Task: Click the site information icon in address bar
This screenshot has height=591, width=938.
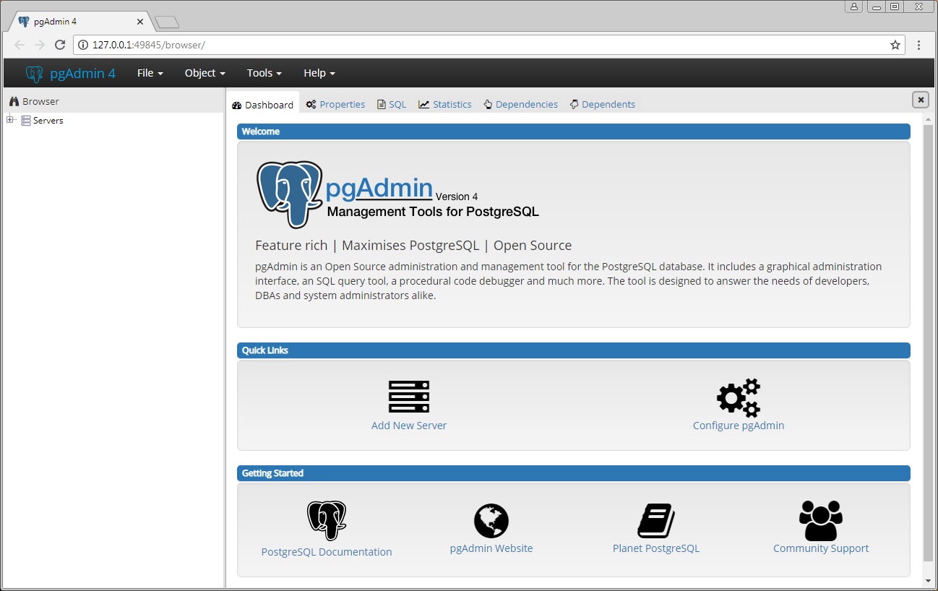Action: point(82,45)
